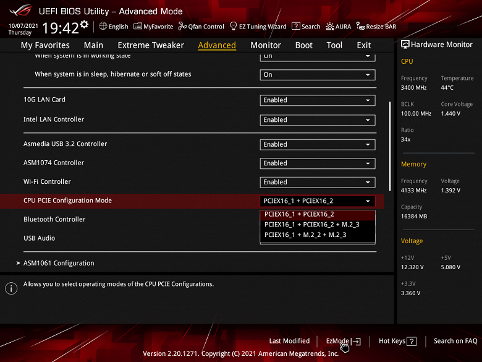Viewport: 482px width, 362px height.
Task: Launch EZ Tuning Wizard bulb icon
Action: [x=234, y=26]
